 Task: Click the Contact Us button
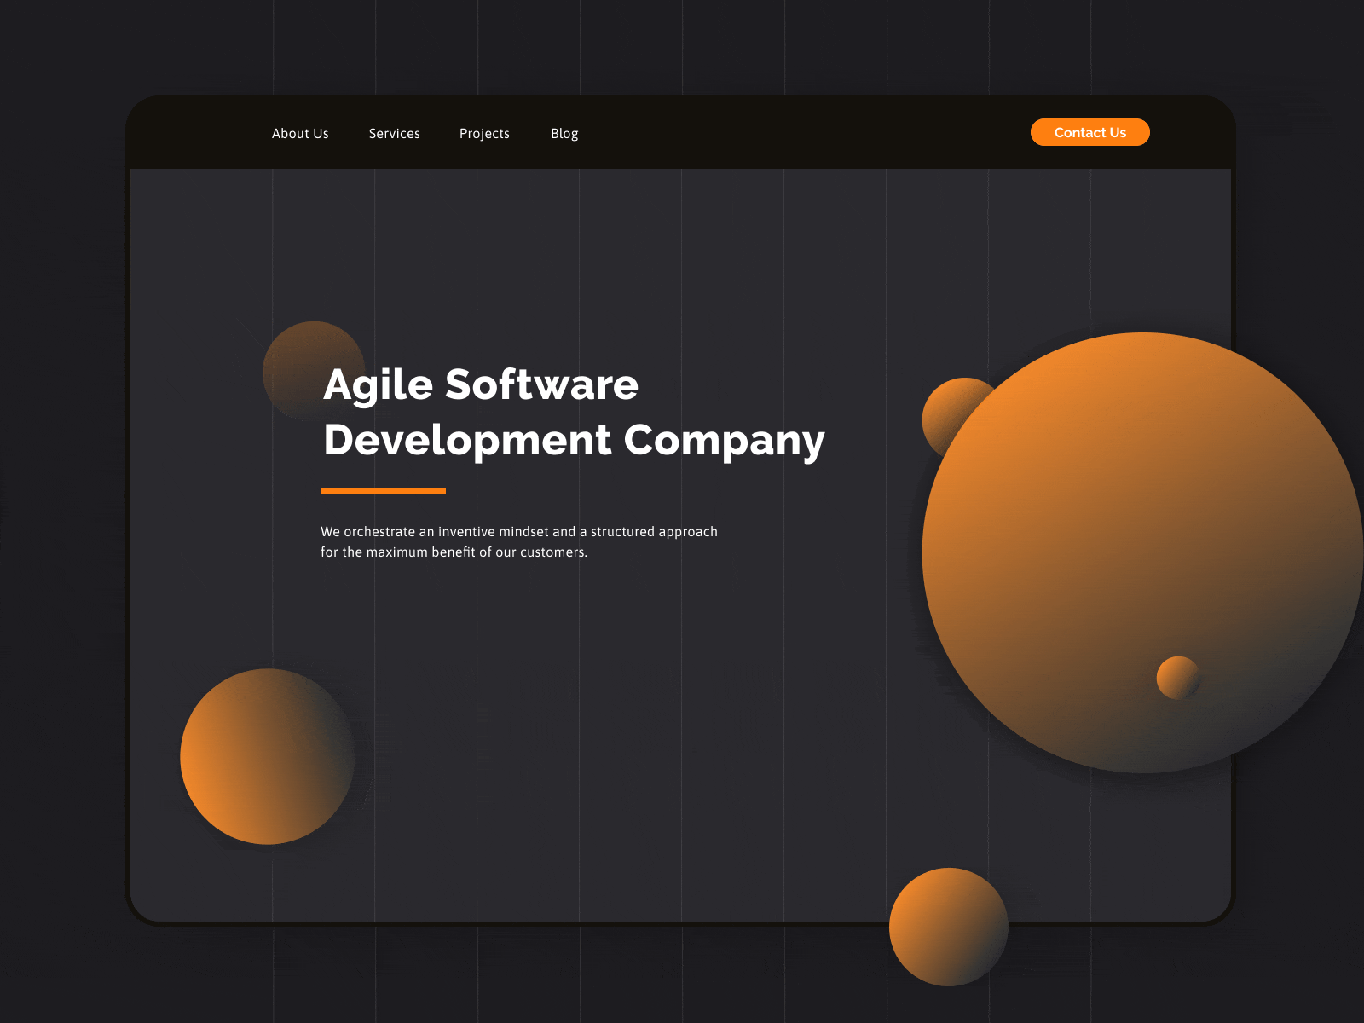[x=1089, y=132]
